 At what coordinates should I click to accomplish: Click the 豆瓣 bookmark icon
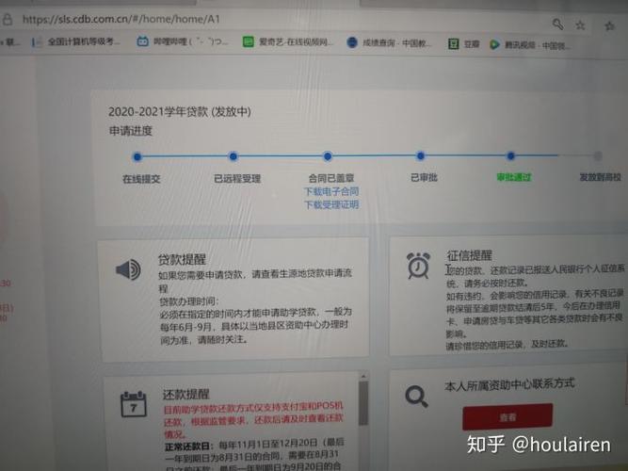(x=453, y=43)
